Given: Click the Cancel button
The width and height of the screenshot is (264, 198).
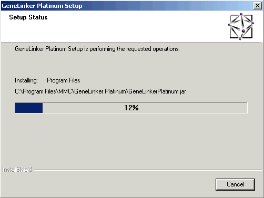Looking at the screenshot, I should pos(235,184).
